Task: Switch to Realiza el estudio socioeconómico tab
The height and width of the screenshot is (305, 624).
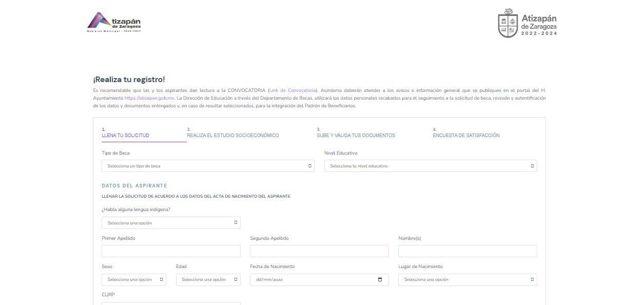Action: click(x=233, y=133)
